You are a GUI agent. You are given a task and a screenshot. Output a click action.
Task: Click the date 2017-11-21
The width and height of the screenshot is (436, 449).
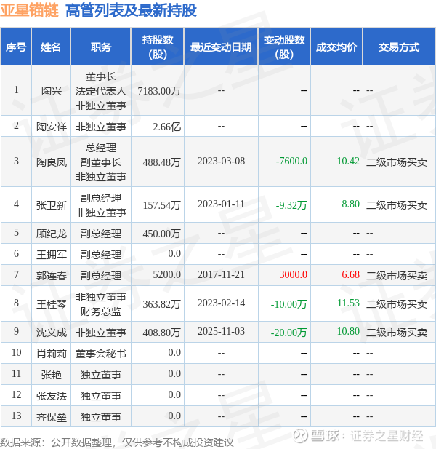point(221,274)
